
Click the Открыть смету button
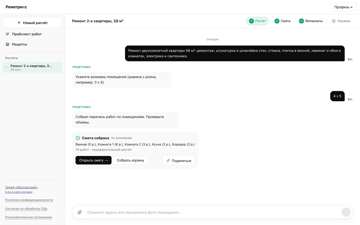tap(93, 160)
